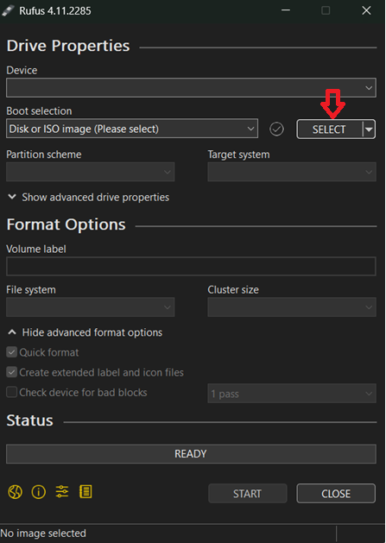386x543 pixels.
Task: Click the CLOSE button
Action: (336, 493)
